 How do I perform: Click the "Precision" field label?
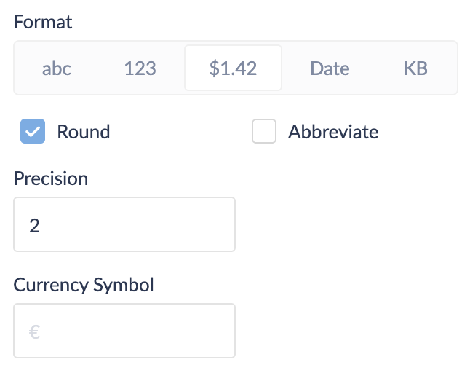click(x=51, y=178)
